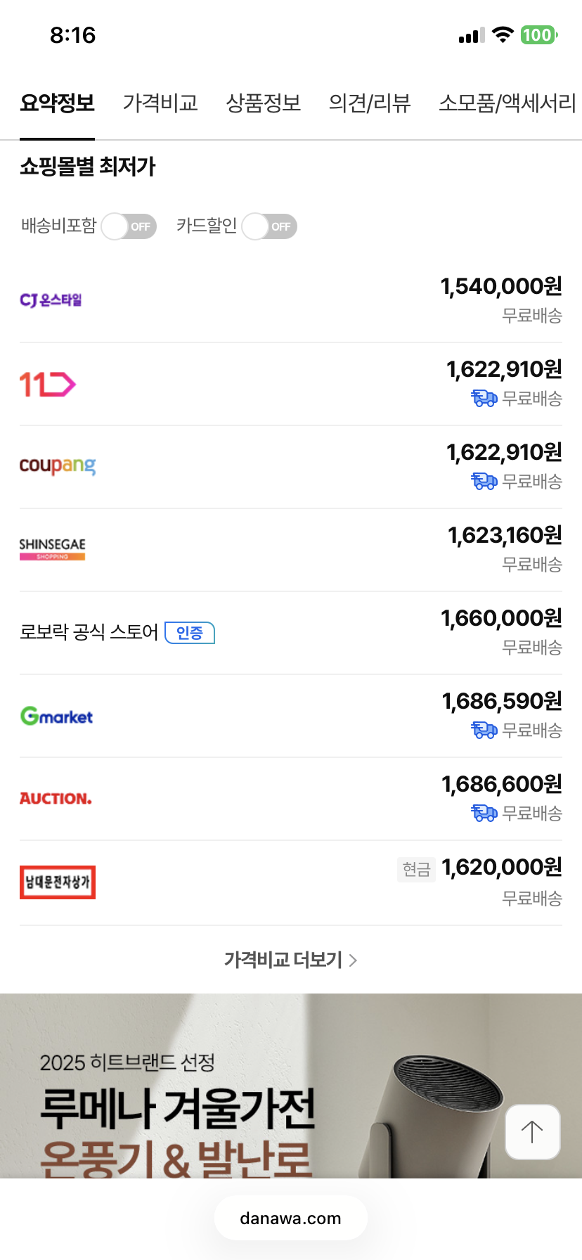Tap the 1,540,000원 price at CJ 온스타일

[x=500, y=286]
